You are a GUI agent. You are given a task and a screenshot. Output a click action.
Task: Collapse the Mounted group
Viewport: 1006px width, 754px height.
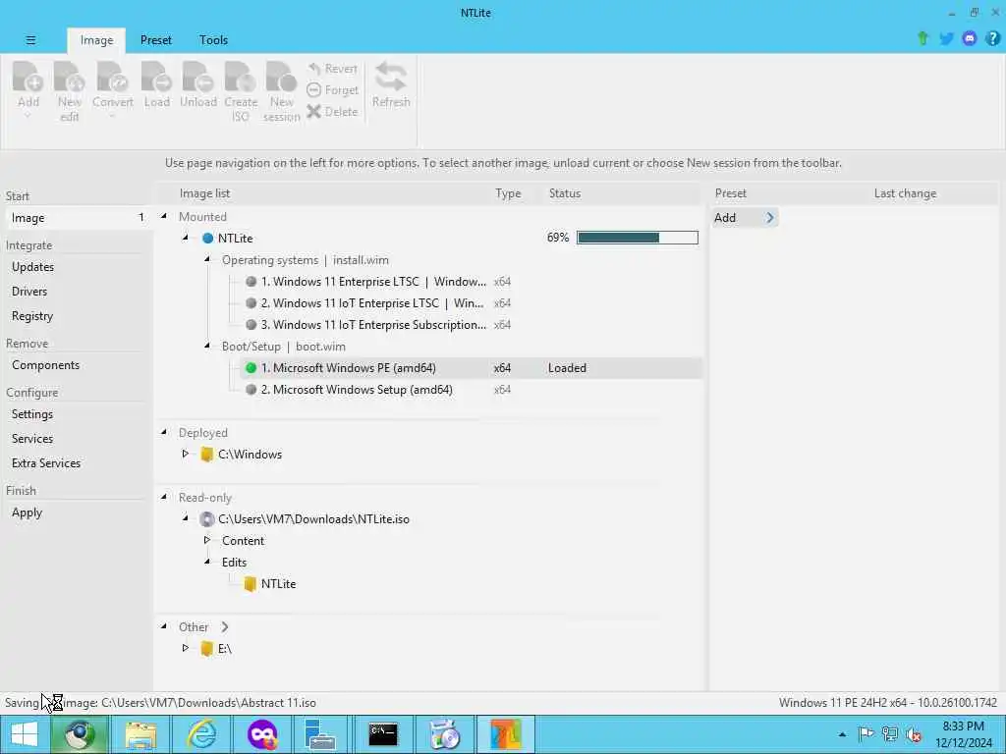[164, 216]
